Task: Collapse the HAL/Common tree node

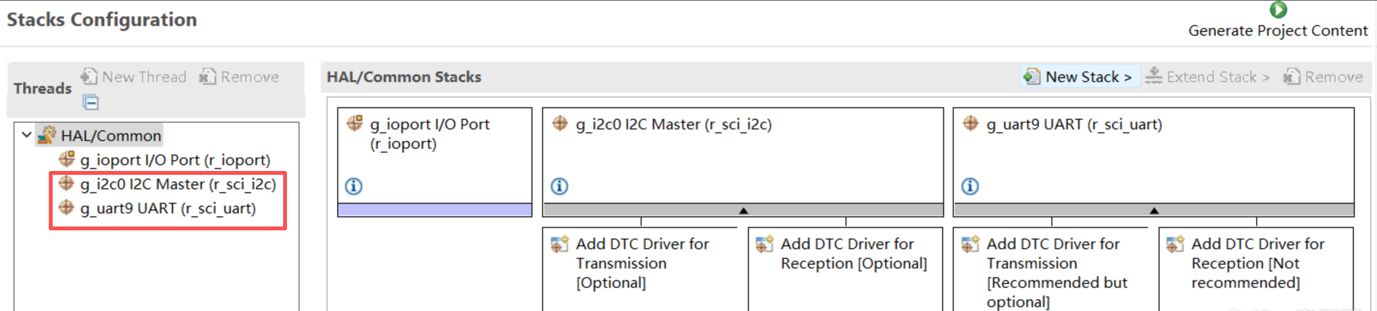Action: (26, 135)
